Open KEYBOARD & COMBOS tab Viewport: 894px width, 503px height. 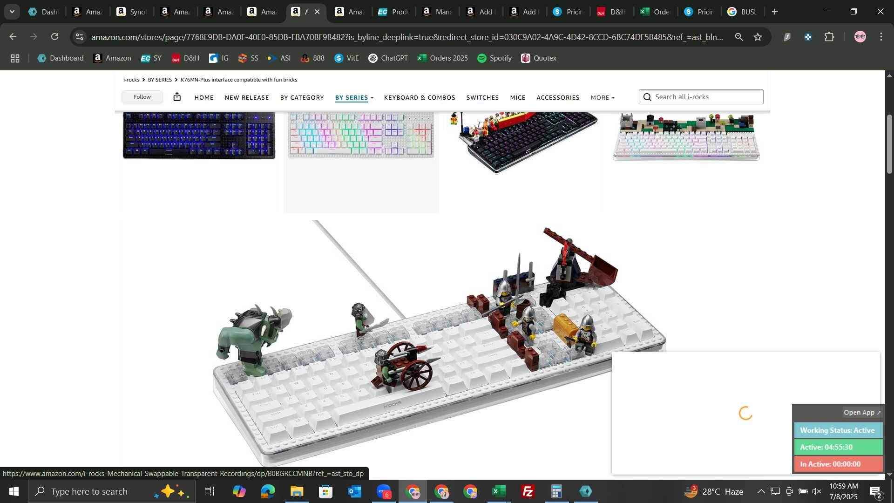point(420,98)
